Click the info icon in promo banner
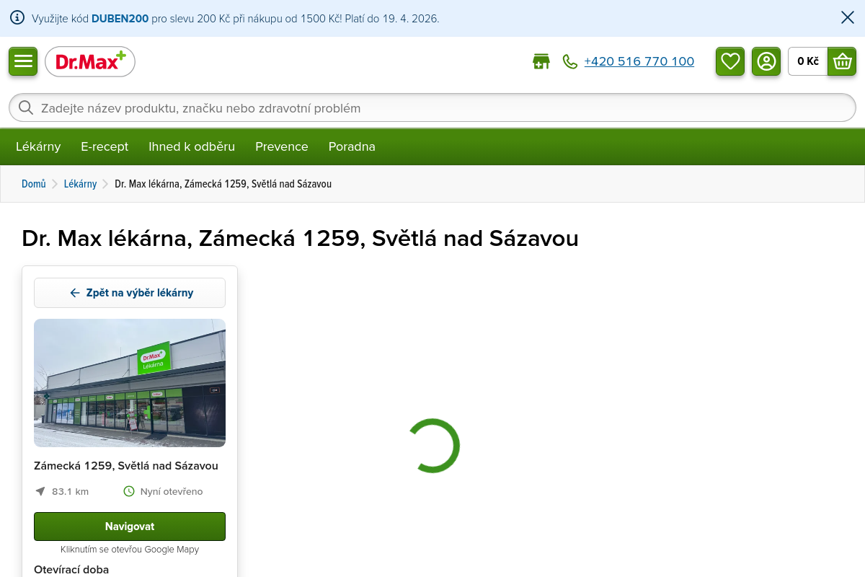865x577 pixels. [x=17, y=18]
